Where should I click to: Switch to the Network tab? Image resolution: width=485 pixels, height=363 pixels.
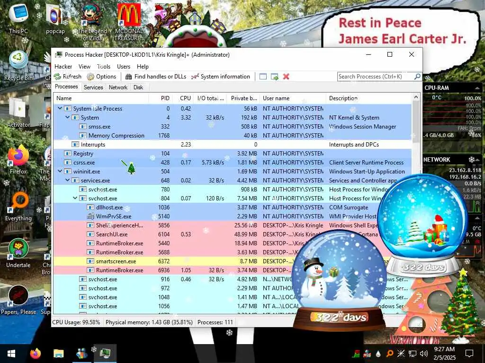tap(118, 87)
